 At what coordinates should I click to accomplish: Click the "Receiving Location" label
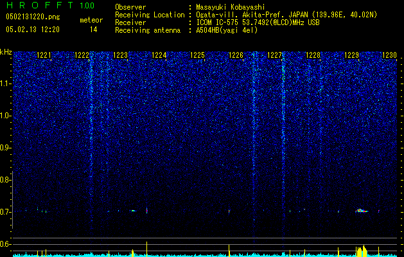(x=150, y=15)
